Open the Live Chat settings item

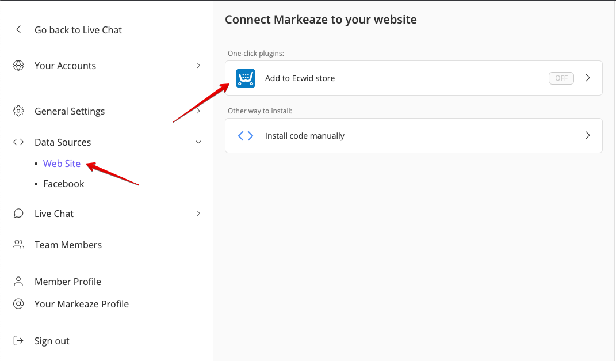click(x=54, y=214)
